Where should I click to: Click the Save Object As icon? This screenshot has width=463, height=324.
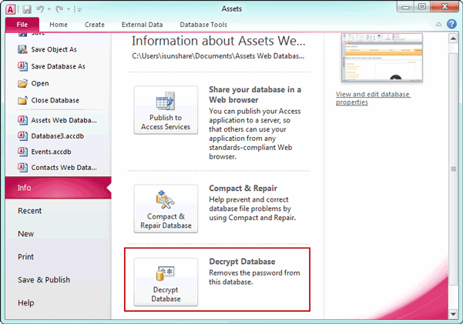23,49
